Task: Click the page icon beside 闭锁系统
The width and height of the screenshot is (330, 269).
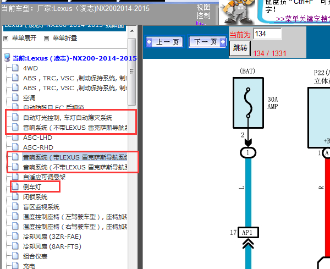Action: pyautogui.click(x=15, y=196)
